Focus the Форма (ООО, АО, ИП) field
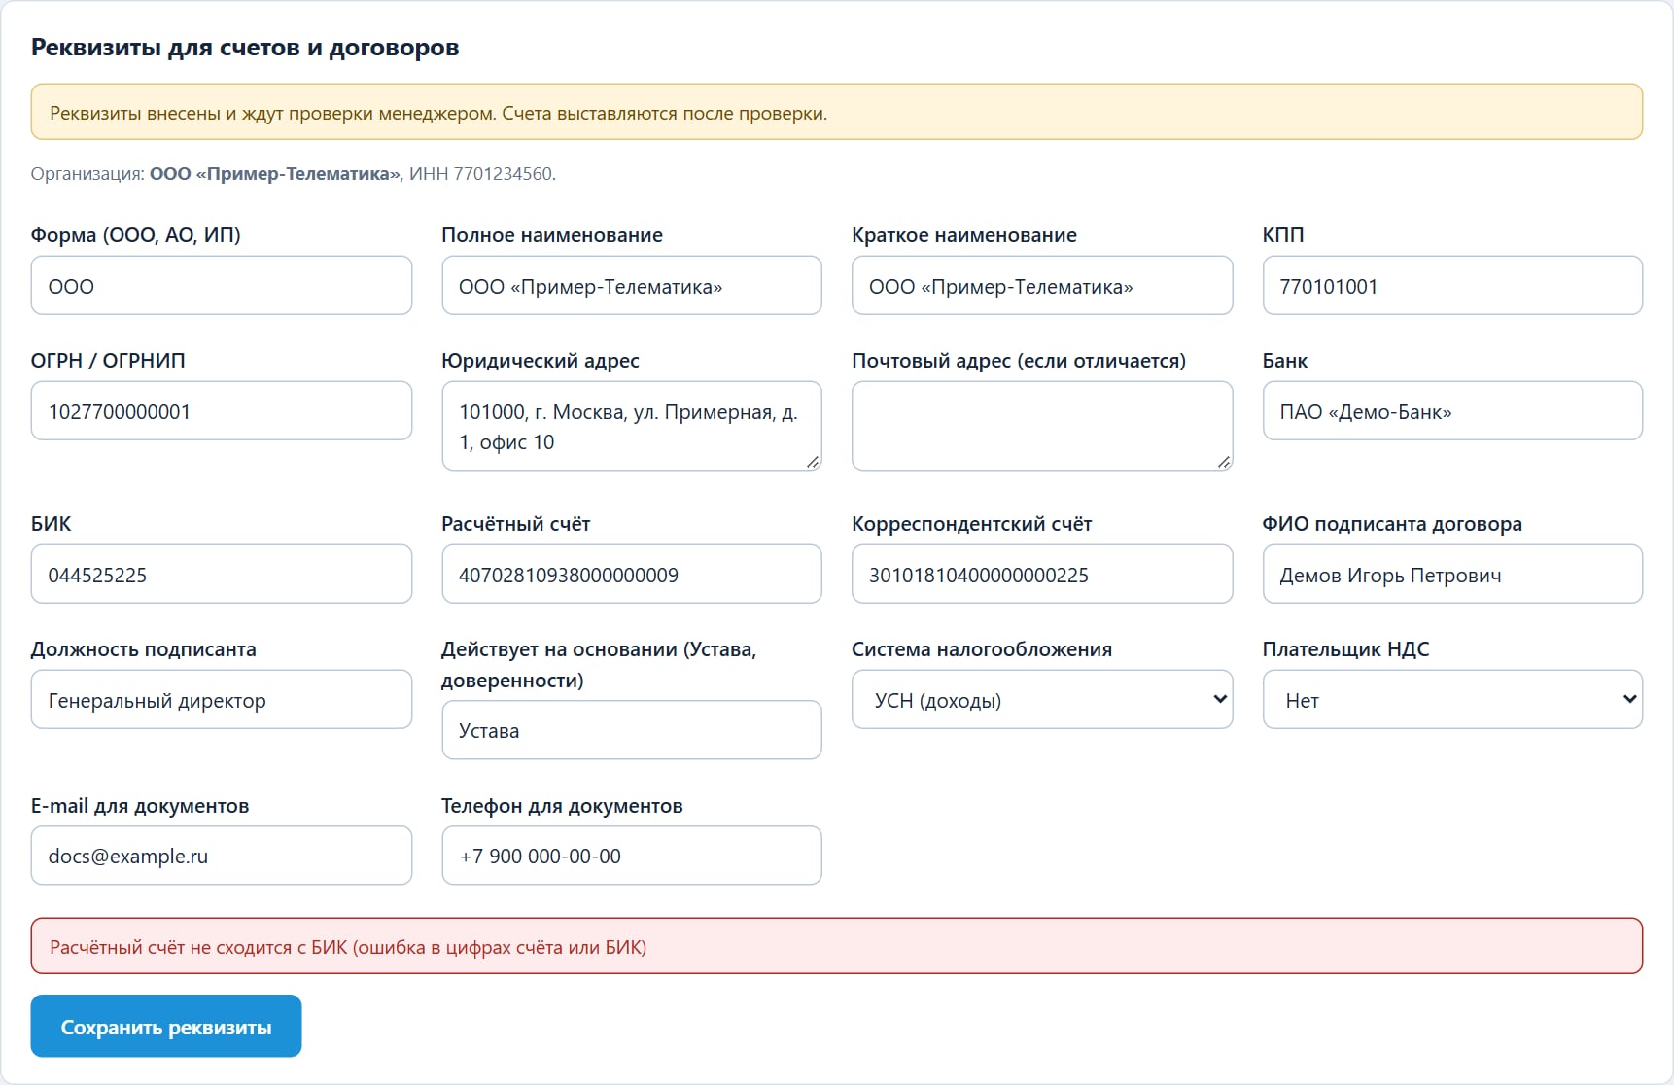 (222, 285)
